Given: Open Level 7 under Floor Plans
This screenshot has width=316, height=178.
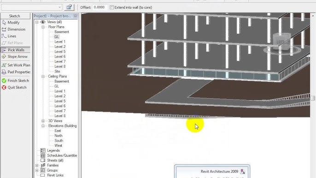Looking at the screenshot, I should point(60,61).
